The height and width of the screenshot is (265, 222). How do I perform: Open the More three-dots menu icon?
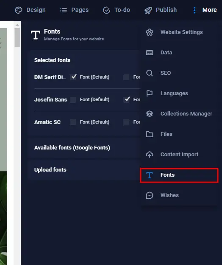[194, 10]
